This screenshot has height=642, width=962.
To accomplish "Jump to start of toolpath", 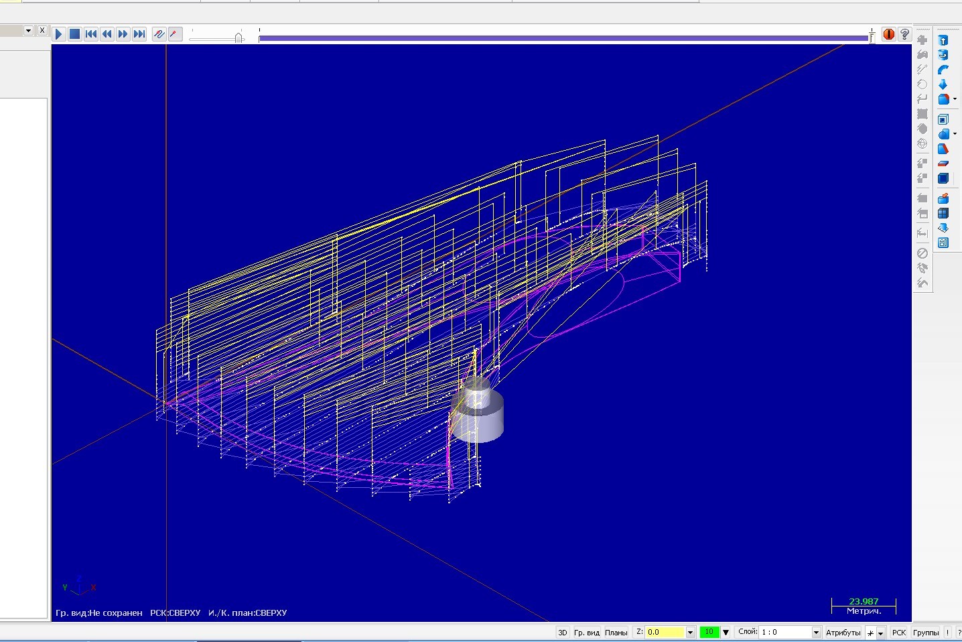I will (91, 34).
